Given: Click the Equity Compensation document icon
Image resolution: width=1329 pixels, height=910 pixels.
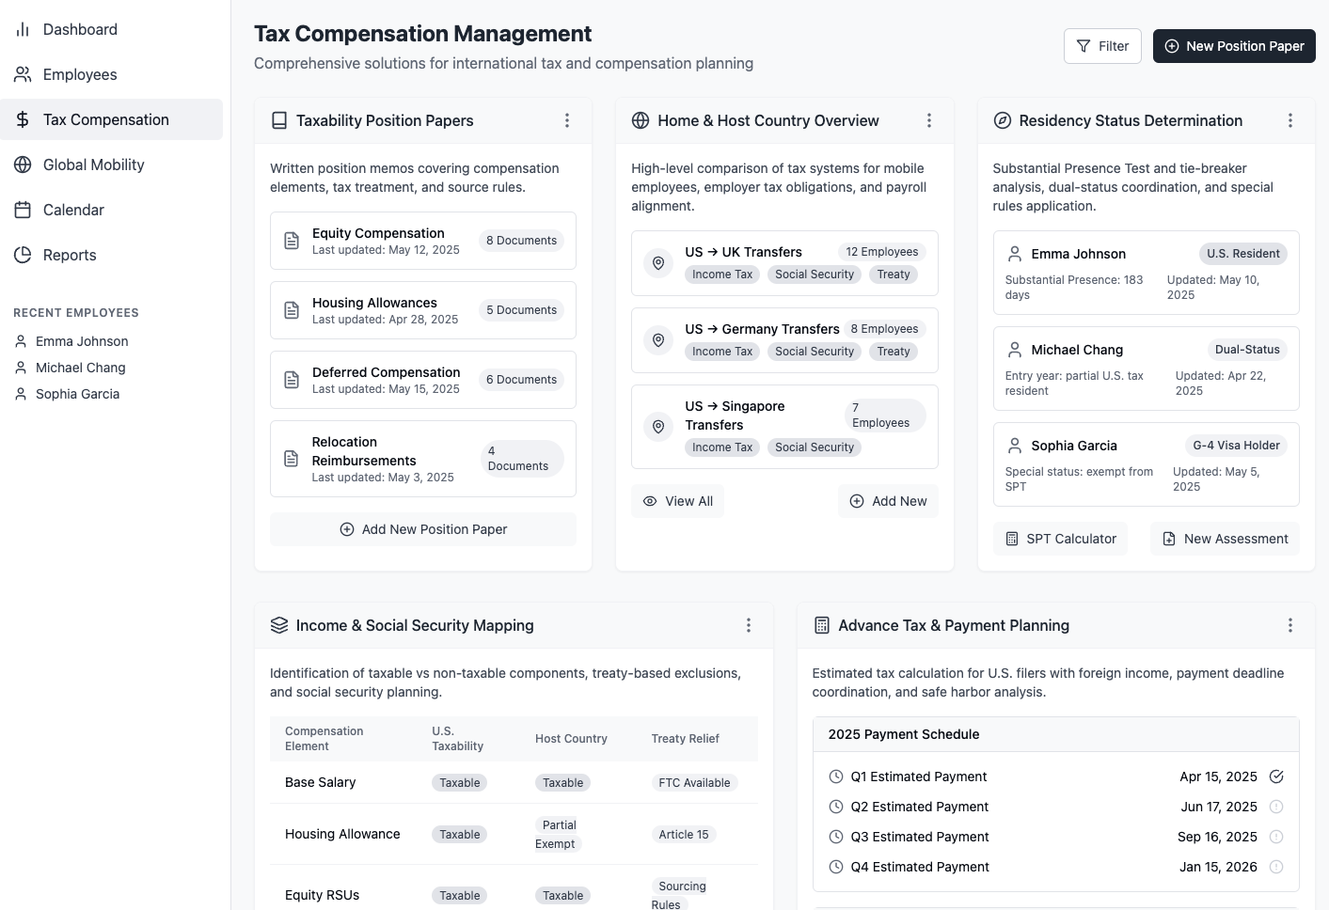Looking at the screenshot, I should coord(292,241).
